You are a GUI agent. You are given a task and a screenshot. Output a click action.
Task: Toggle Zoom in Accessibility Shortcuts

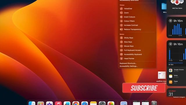pos(137,13)
